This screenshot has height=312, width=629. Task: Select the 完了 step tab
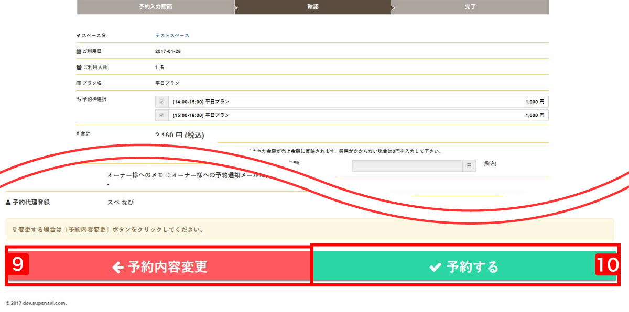pos(470,7)
